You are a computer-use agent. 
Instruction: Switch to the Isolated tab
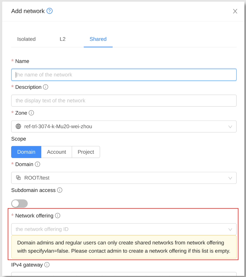coord(26,39)
